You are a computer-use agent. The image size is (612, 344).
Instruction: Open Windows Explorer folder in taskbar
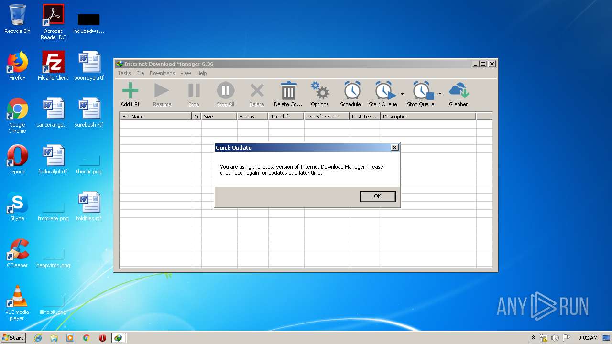pos(54,338)
